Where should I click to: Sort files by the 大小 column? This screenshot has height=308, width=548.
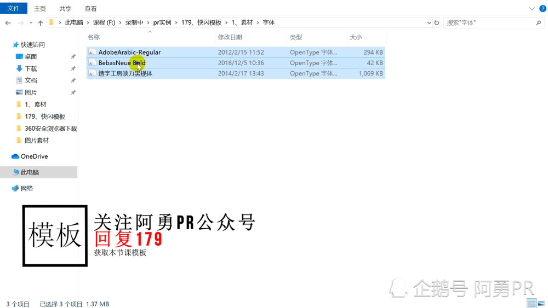point(356,37)
